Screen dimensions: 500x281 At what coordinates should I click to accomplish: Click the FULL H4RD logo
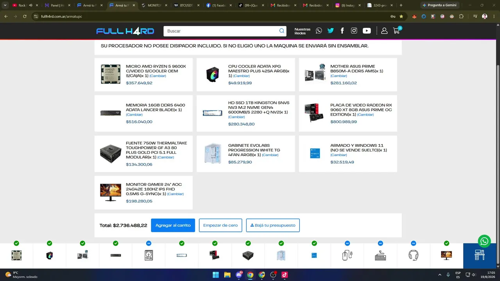click(x=125, y=31)
